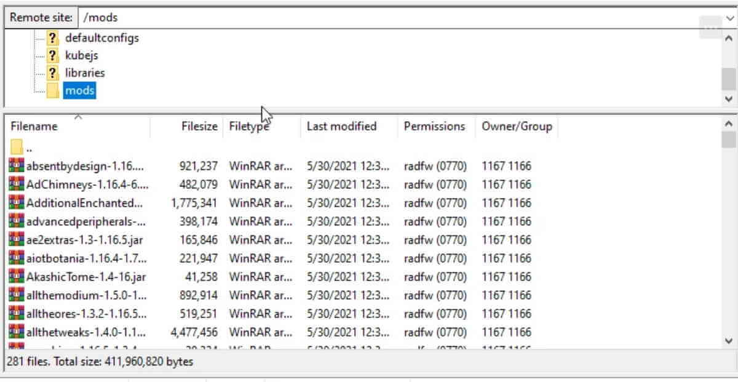Click the Last modified date in AkashicTome row
The width and height of the screenshot is (738, 382).
(348, 276)
